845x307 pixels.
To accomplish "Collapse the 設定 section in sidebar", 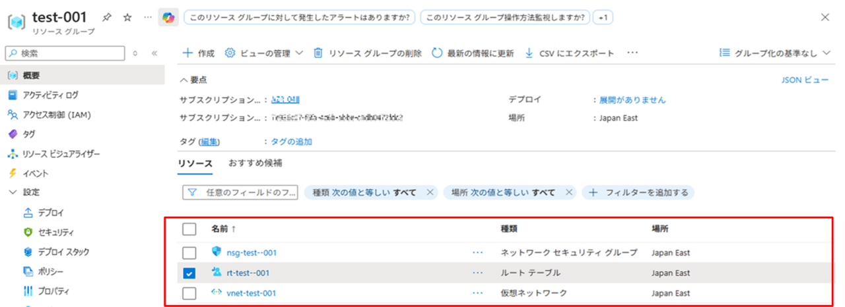I will point(13,192).
